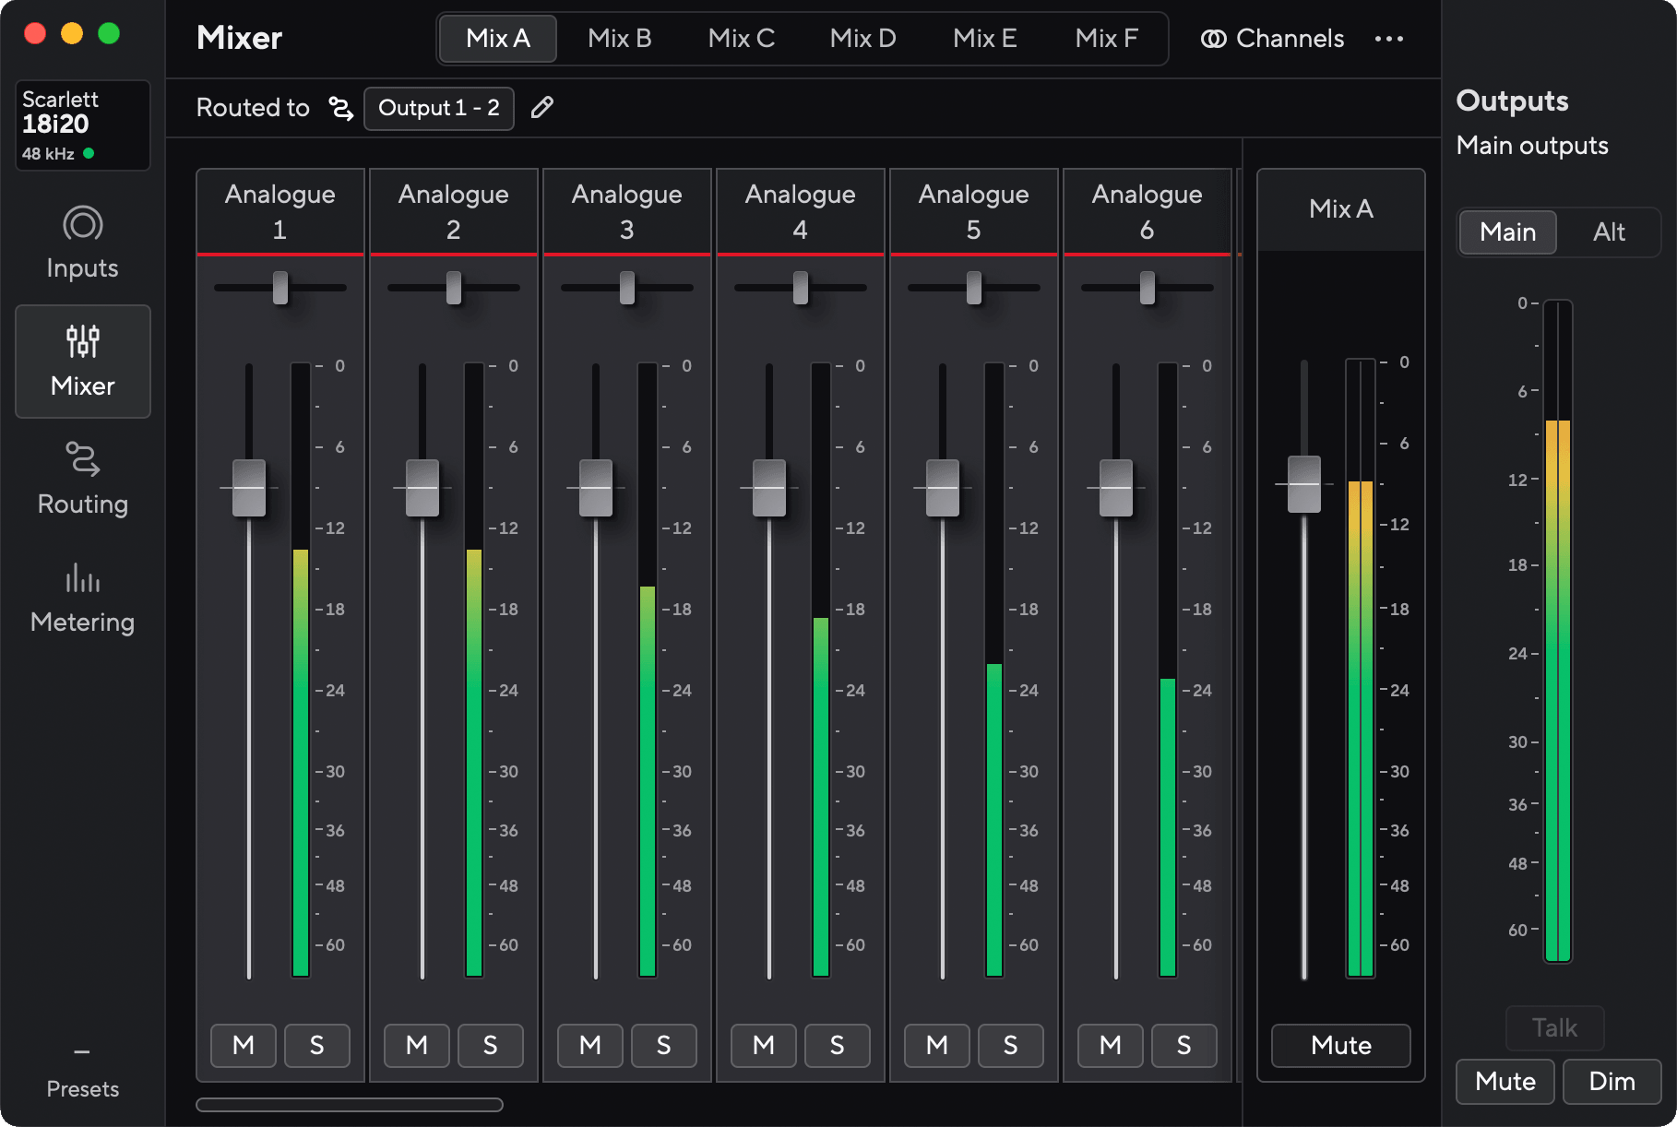The image size is (1677, 1127).
Task: Click the Analogue 6 volume fader handle
Action: click(1116, 488)
